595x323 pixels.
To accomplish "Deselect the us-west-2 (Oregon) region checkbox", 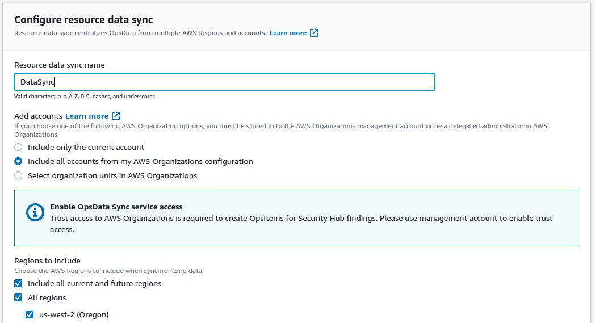I will pyautogui.click(x=30, y=314).
